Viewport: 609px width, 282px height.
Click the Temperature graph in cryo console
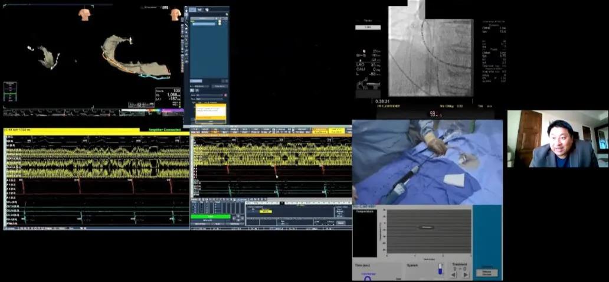(x=428, y=231)
